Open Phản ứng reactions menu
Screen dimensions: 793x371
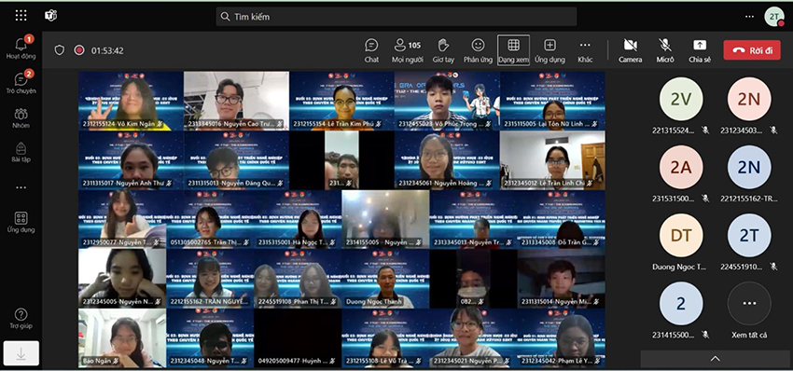478,50
